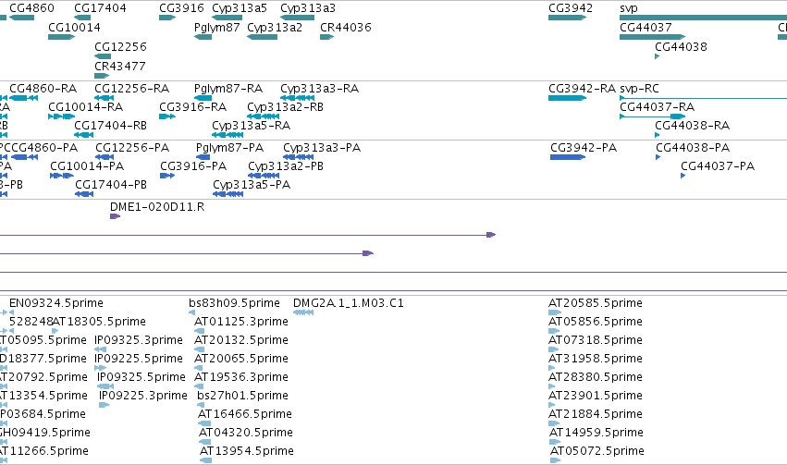Select the bs83h09.5prime EST label

point(234,303)
